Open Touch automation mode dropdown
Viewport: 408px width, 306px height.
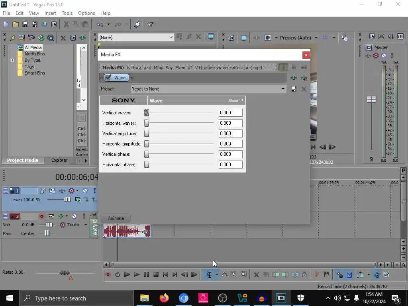coord(85,225)
